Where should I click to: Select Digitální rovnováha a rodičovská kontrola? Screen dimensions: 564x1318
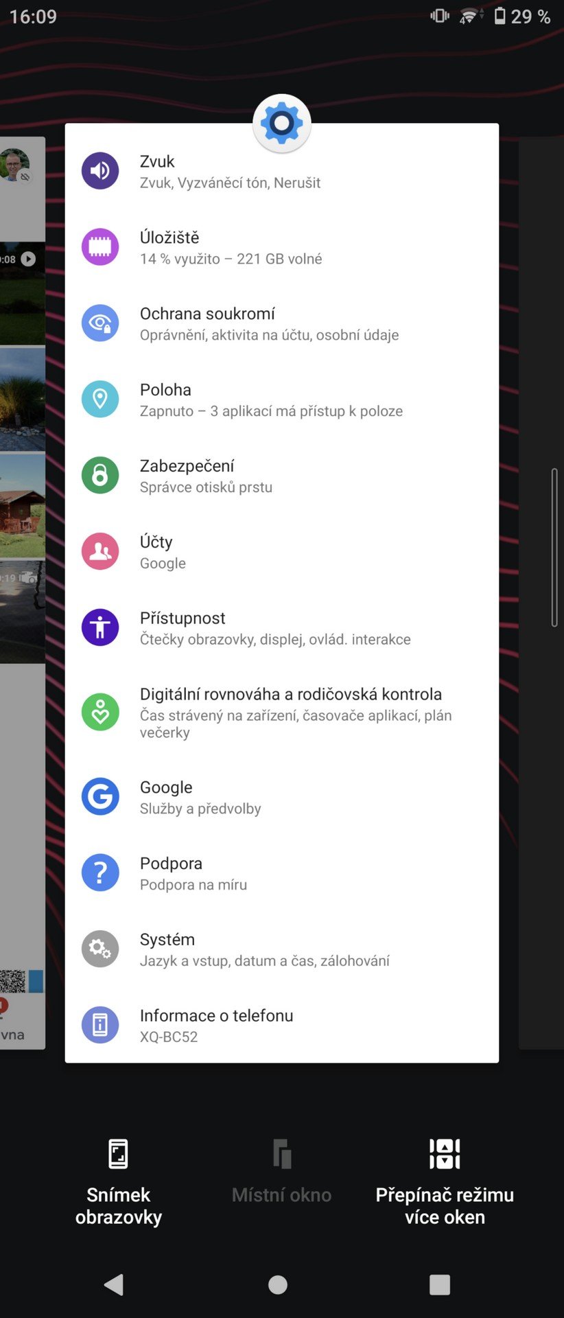tap(282, 713)
